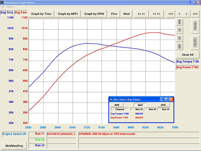Click the Run #1 column header in values window

coord(137,109)
